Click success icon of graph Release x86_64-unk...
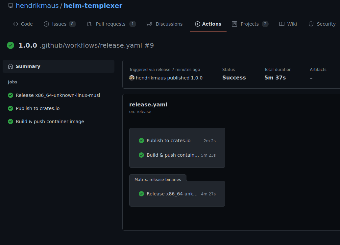340x245 pixels. coord(141,194)
